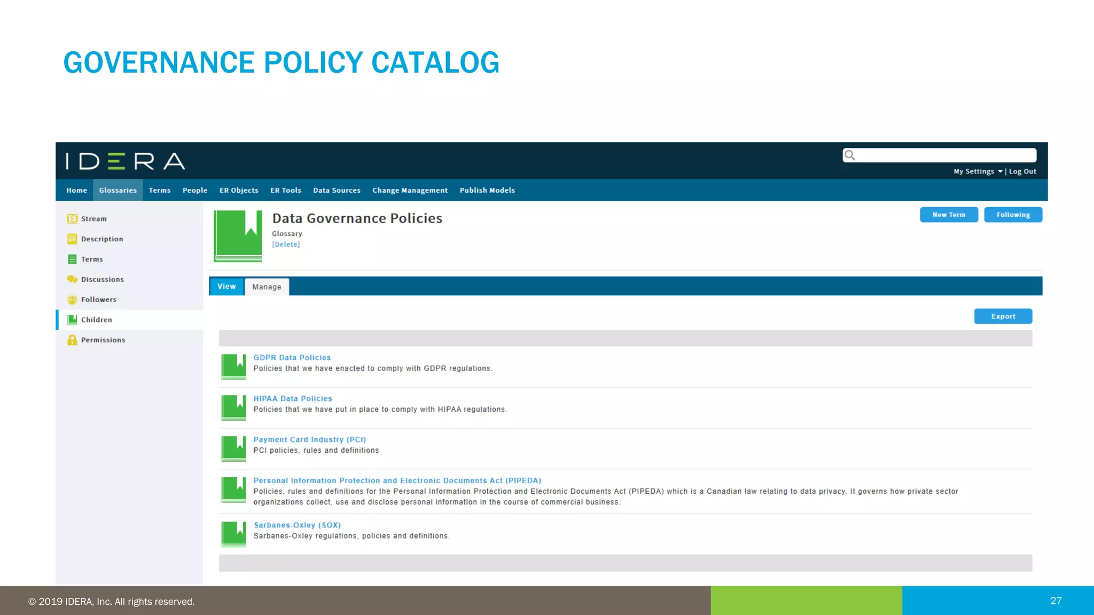This screenshot has height=615, width=1094.
Task: Click the Discussions speech bubble icon
Action: 72,279
